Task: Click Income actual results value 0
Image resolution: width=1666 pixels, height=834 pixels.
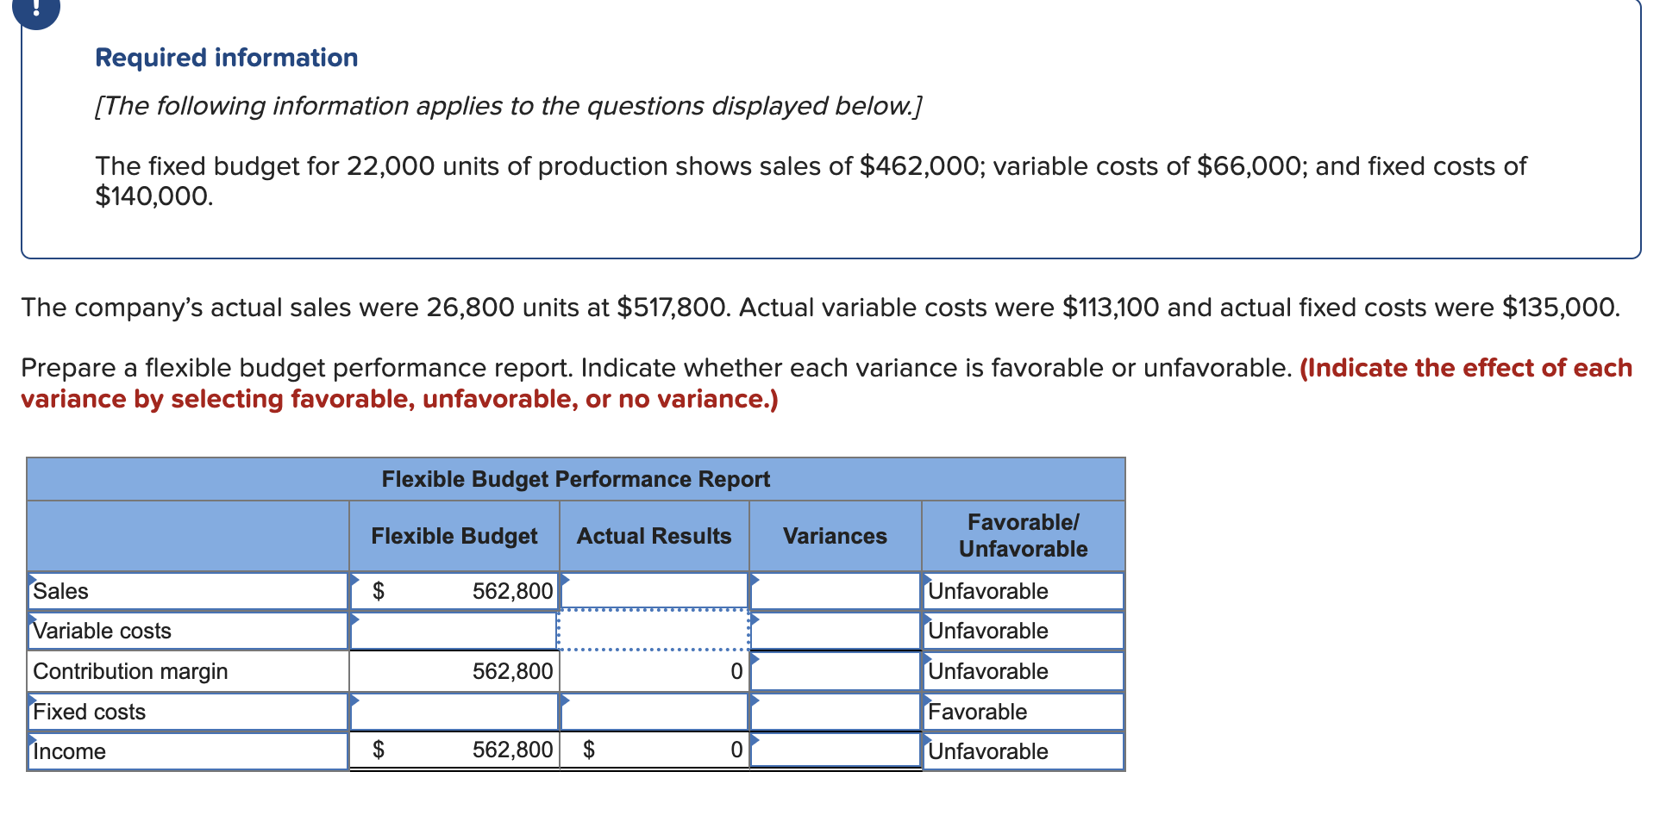Action: [654, 750]
